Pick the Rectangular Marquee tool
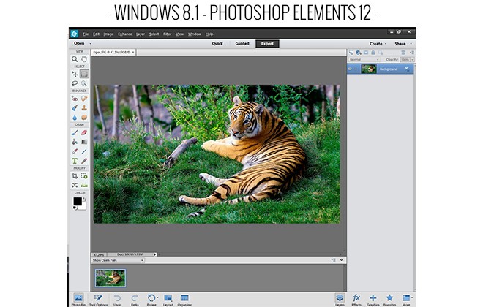The width and height of the screenshot is (494, 307). coord(84,74)
